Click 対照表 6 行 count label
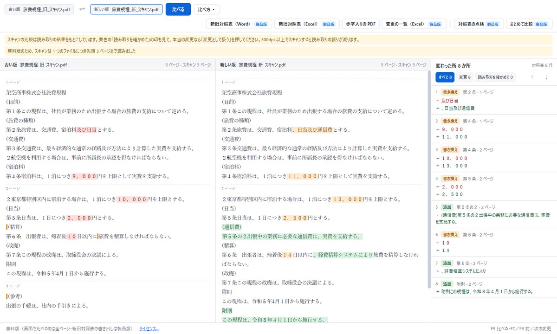 pos(542,66)
